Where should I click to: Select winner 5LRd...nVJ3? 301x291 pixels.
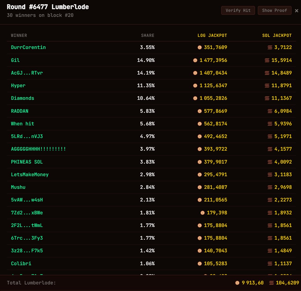(27, 136)
